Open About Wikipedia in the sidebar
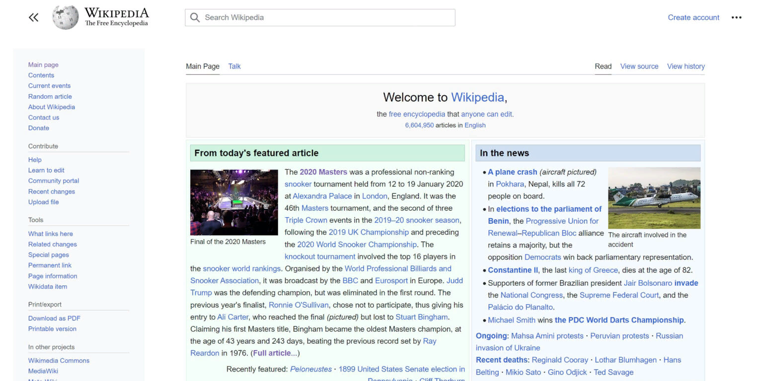Image resolution: width=763 pixels, height=381 pixels. coord(52,107)
